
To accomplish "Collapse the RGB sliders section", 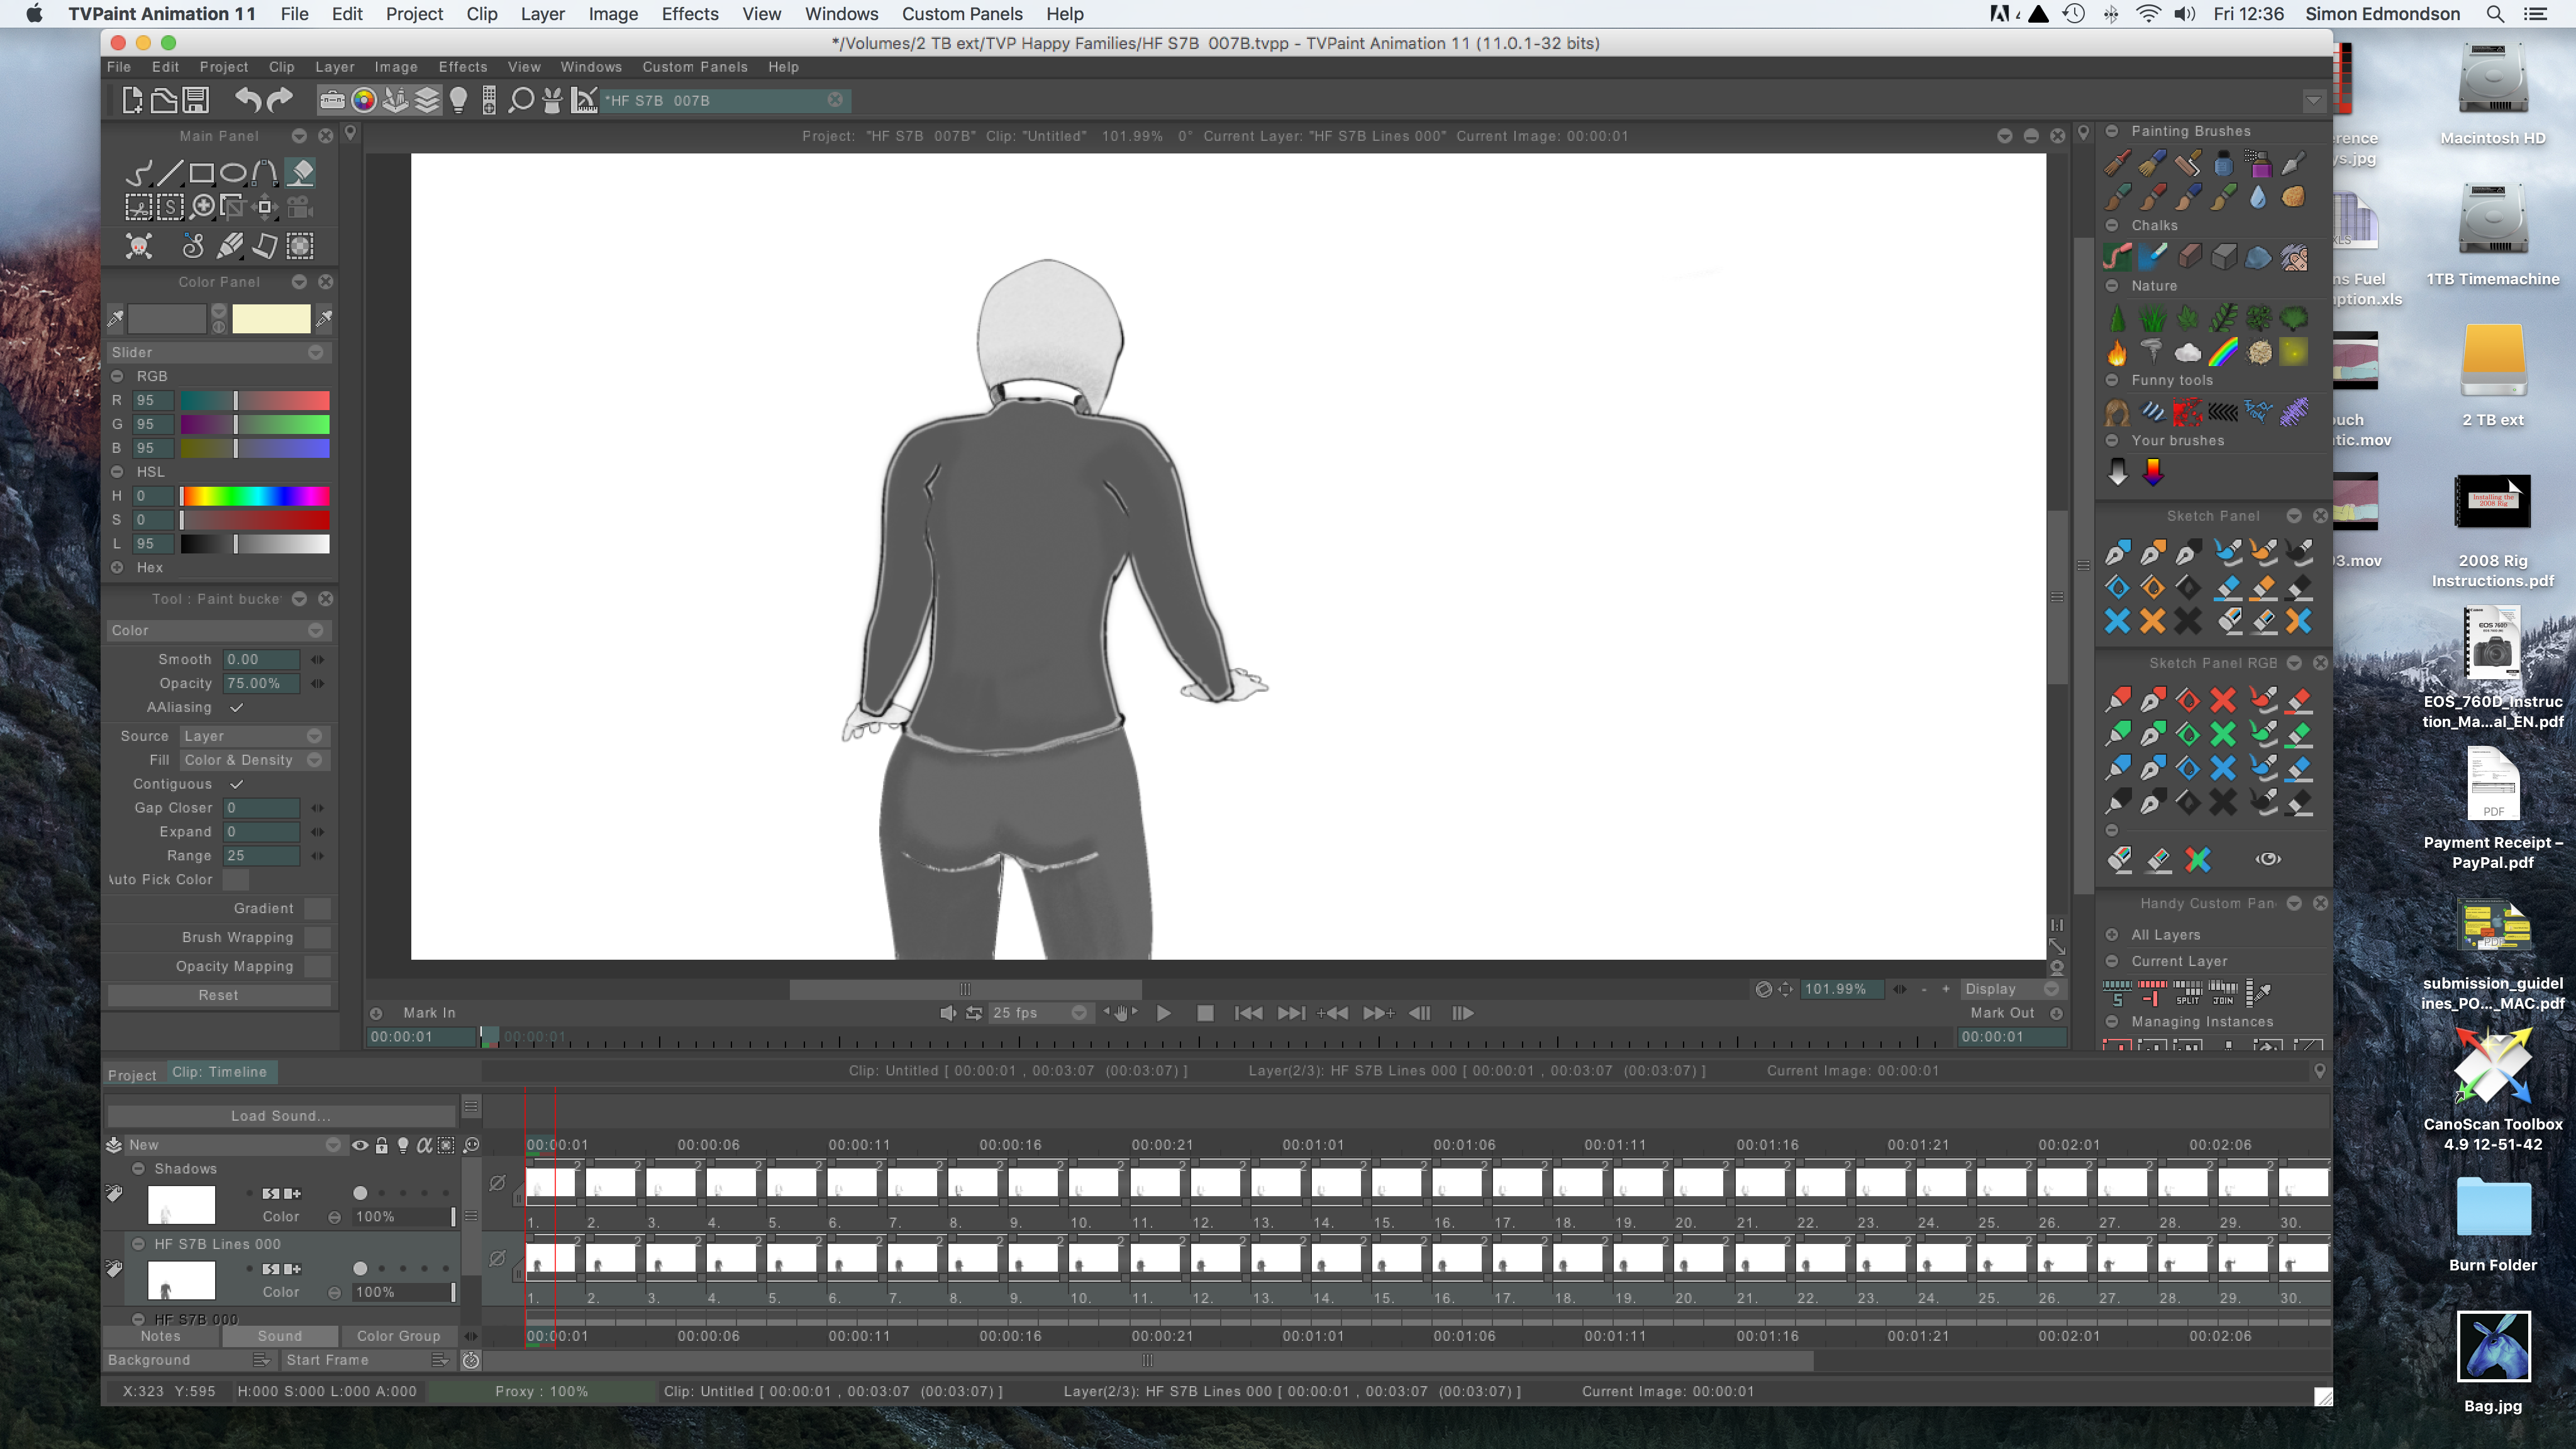I will coord(117,376).
